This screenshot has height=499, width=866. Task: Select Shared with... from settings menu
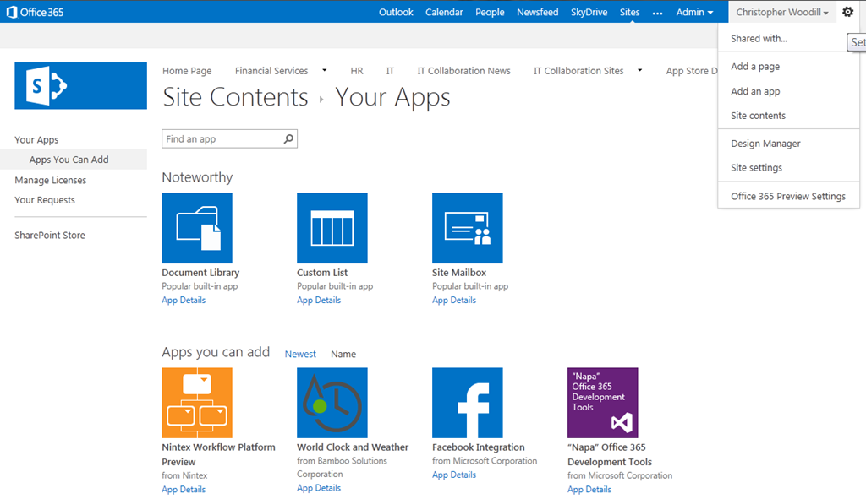(759, 39)
